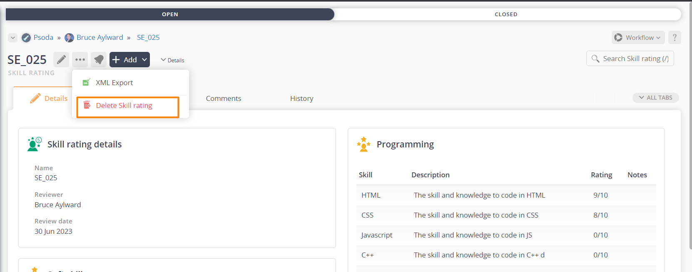Click the Name value SE_025 in details
The width and height of the screenshot is (692, 272).
point(46,178)
